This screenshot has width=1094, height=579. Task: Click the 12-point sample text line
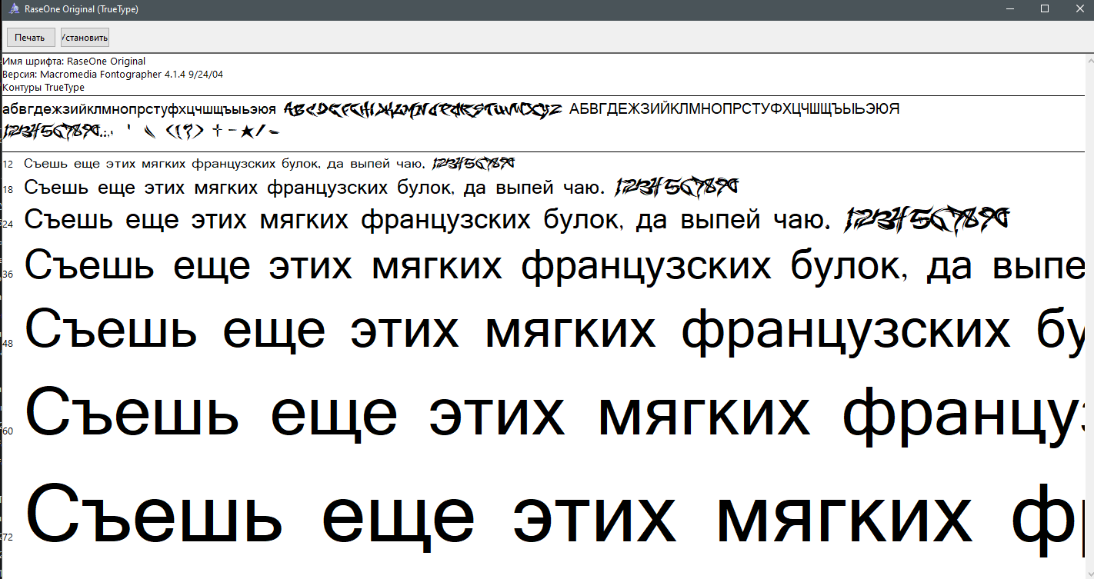coord(224,164)
